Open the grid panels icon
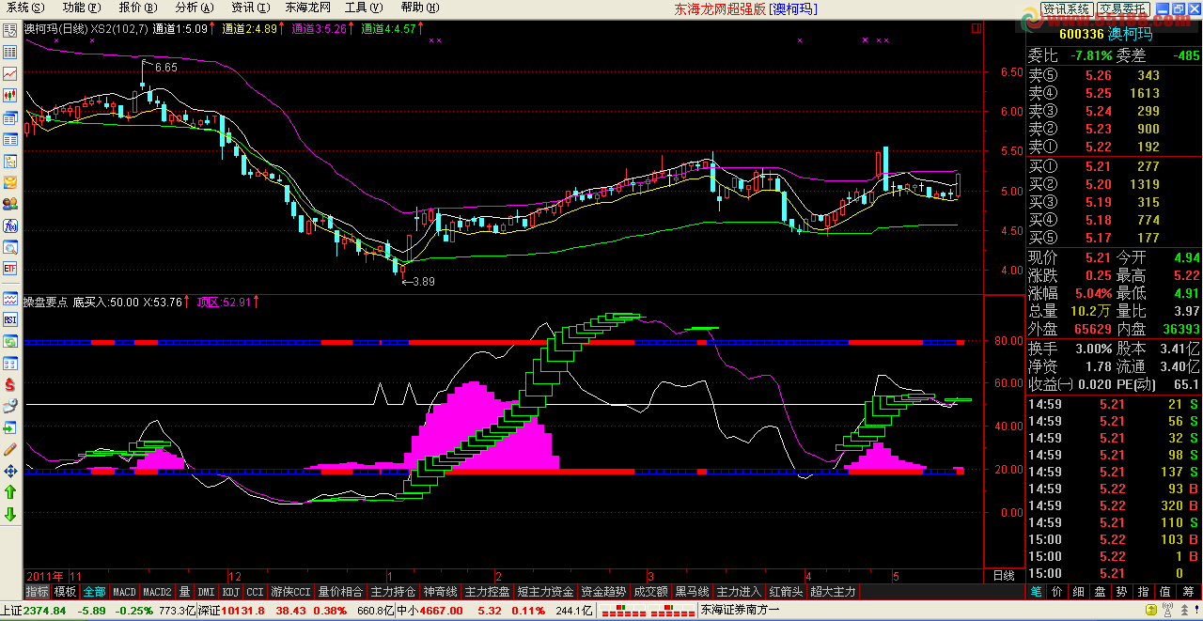The height and width of the screenshot is (621, 1203). click(x=10, y=364)
